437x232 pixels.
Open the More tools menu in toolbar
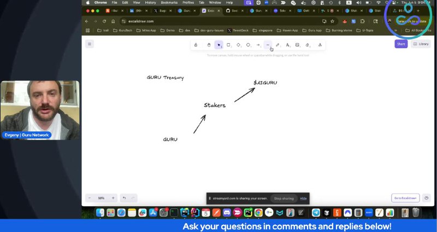[x=320, y=45]
